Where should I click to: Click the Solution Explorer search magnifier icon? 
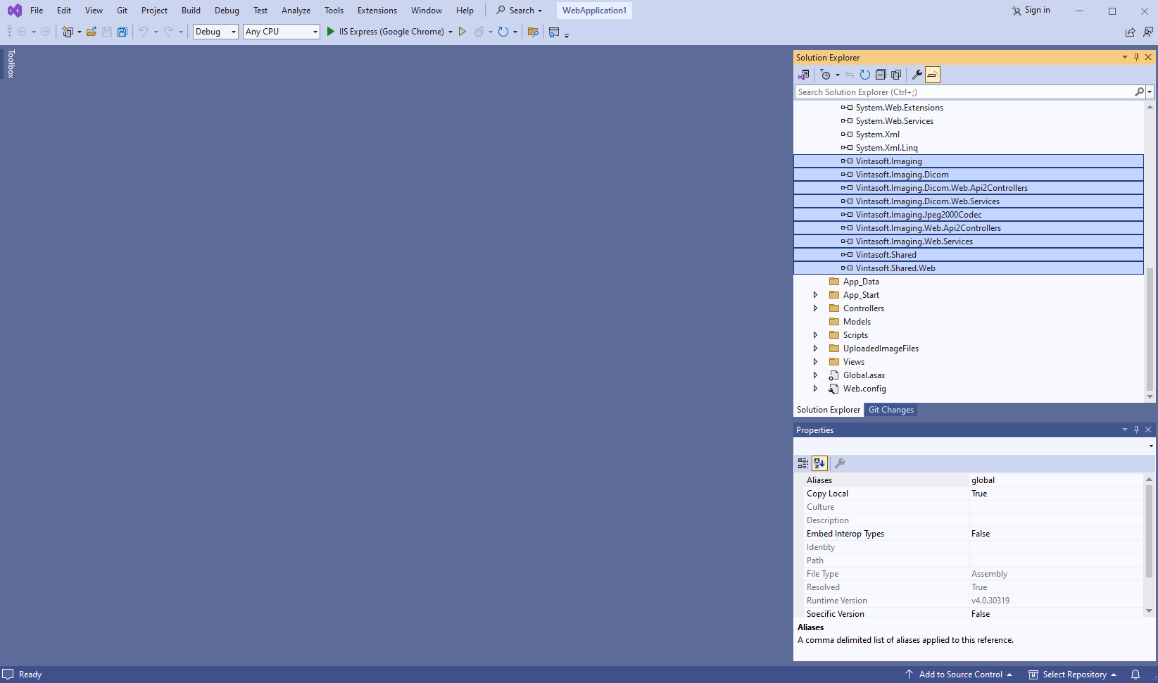point(1139,92)
